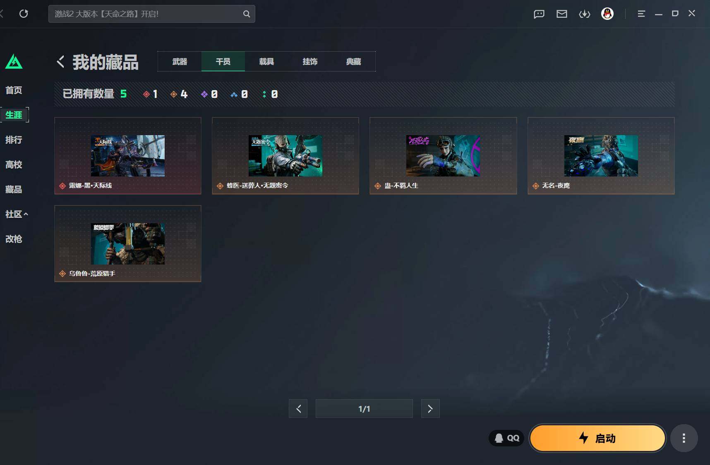Open 改枪 in sidebar
Viewport: 710px width, 465px height.
click(x=14, y=239)
